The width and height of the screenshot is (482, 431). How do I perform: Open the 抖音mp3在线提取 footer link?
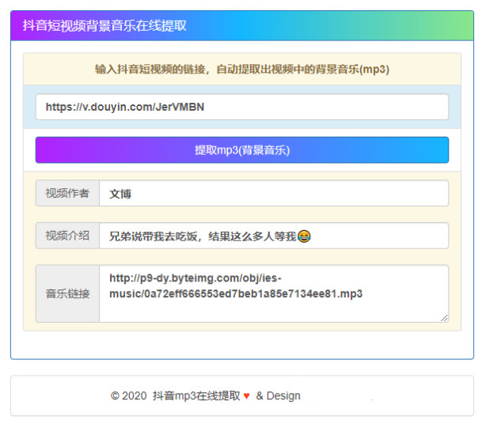click(195, 396)
